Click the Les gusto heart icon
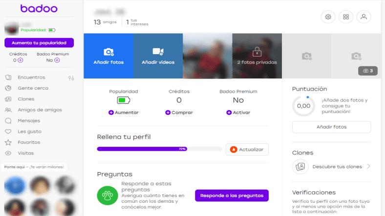The height and width of the screenshot is (216, 385). (x=8, y=132)
